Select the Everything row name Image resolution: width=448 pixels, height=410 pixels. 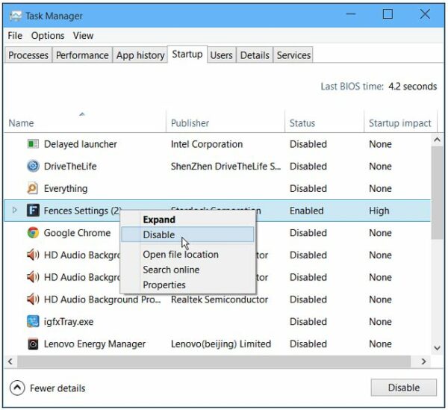click(66, 189)
